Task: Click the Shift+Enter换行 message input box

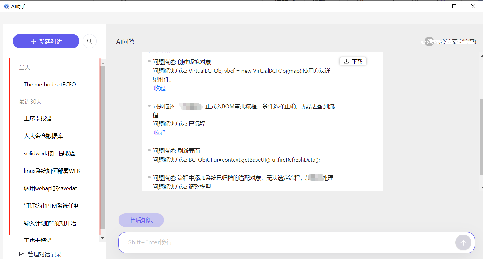Action: (286, 242)
